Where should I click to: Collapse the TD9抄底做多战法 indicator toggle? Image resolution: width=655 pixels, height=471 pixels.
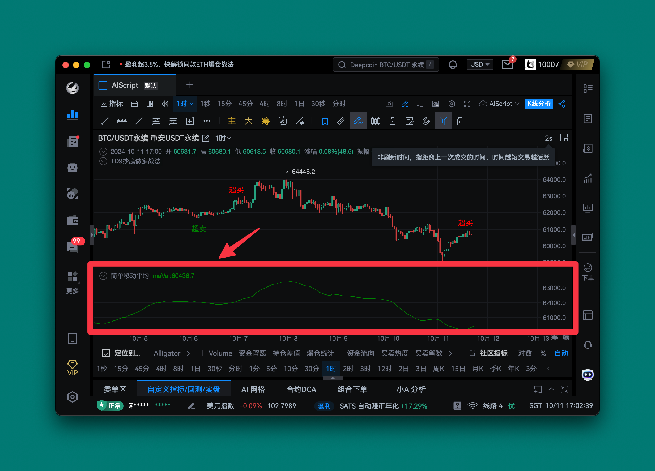(103, 161)
